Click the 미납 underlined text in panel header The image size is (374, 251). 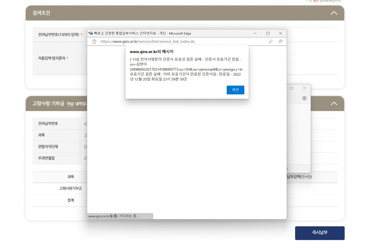click(x=70, y=104)
